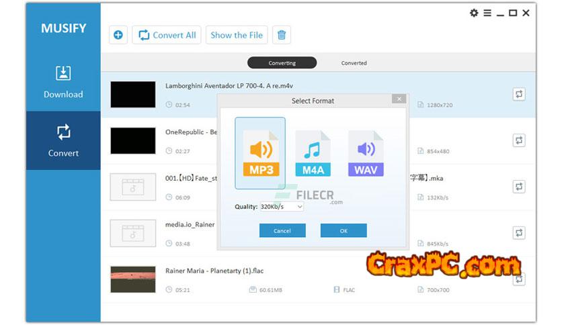Select the MP3 format icon
562x325 pixels.
260,153
